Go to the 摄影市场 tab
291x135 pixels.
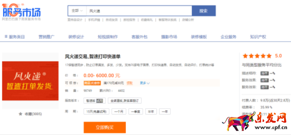point(169,37)
